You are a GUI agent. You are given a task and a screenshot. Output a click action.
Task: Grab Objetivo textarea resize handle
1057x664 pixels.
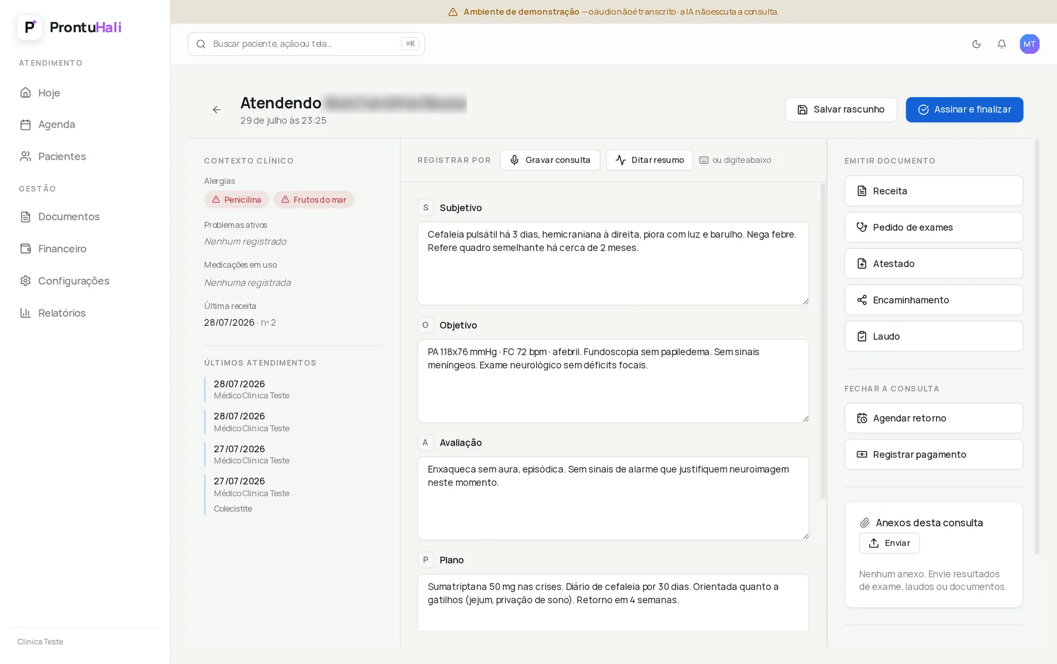(x=805, y=419)
